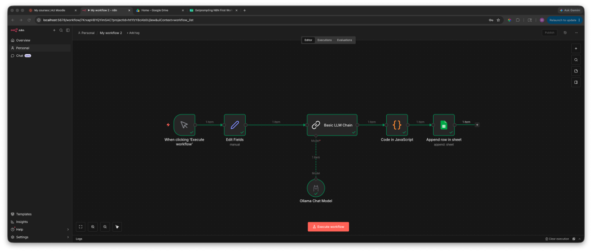Click the My workflow 2 title

pos(111,33)
